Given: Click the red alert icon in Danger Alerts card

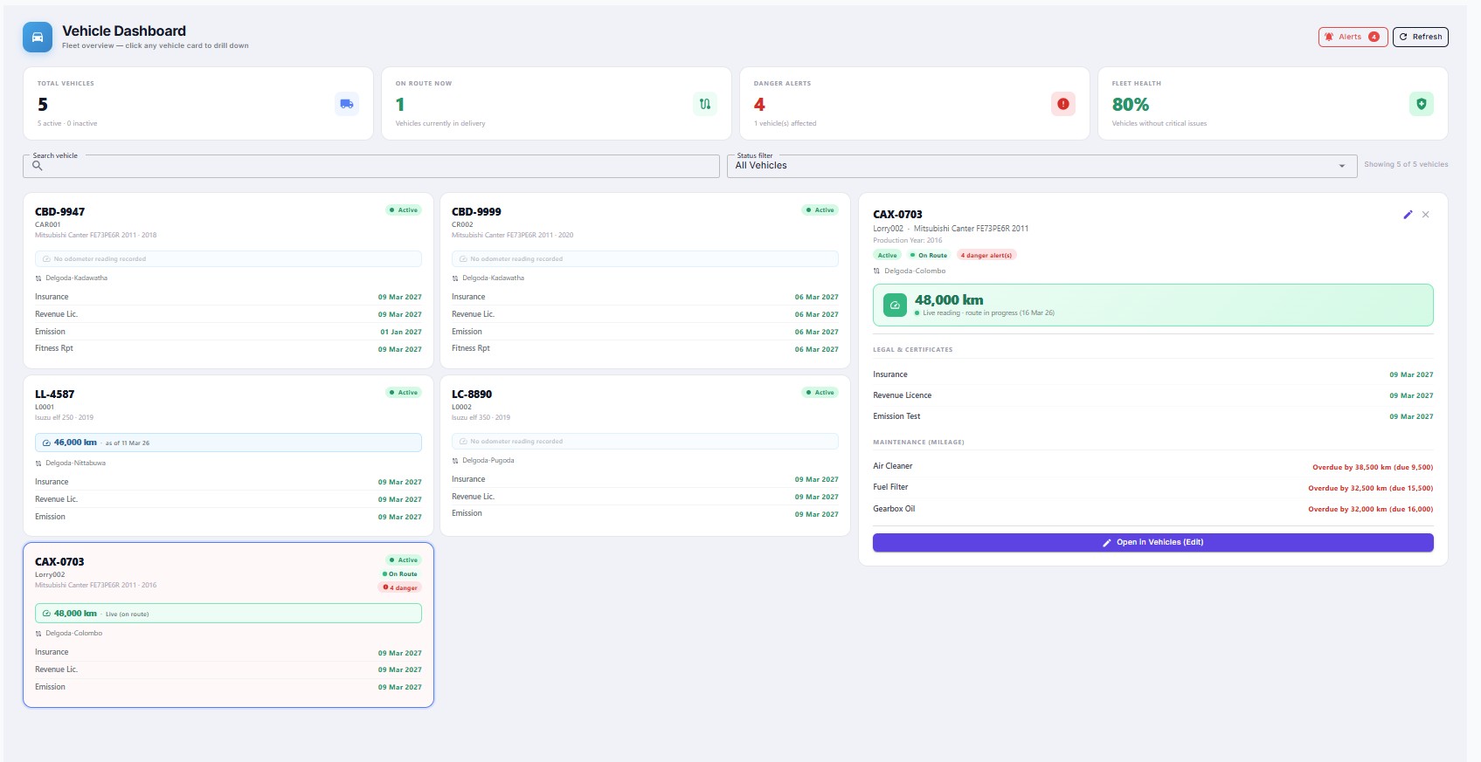Looking at the screenshot, I should tap(1063, 104).
